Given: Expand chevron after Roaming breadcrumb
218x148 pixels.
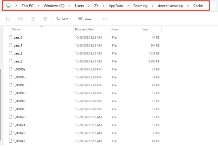Looking at the screenshot, I should pos(153,6).
